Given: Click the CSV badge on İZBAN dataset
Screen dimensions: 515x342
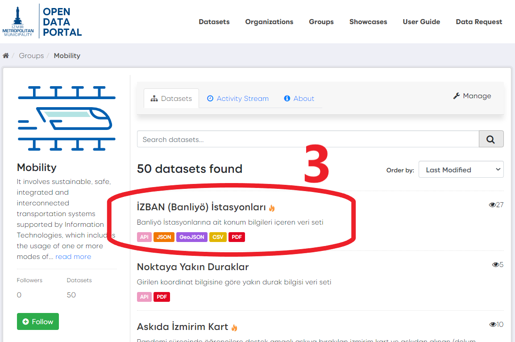Looking at the screenshot, I should (218, 237).
